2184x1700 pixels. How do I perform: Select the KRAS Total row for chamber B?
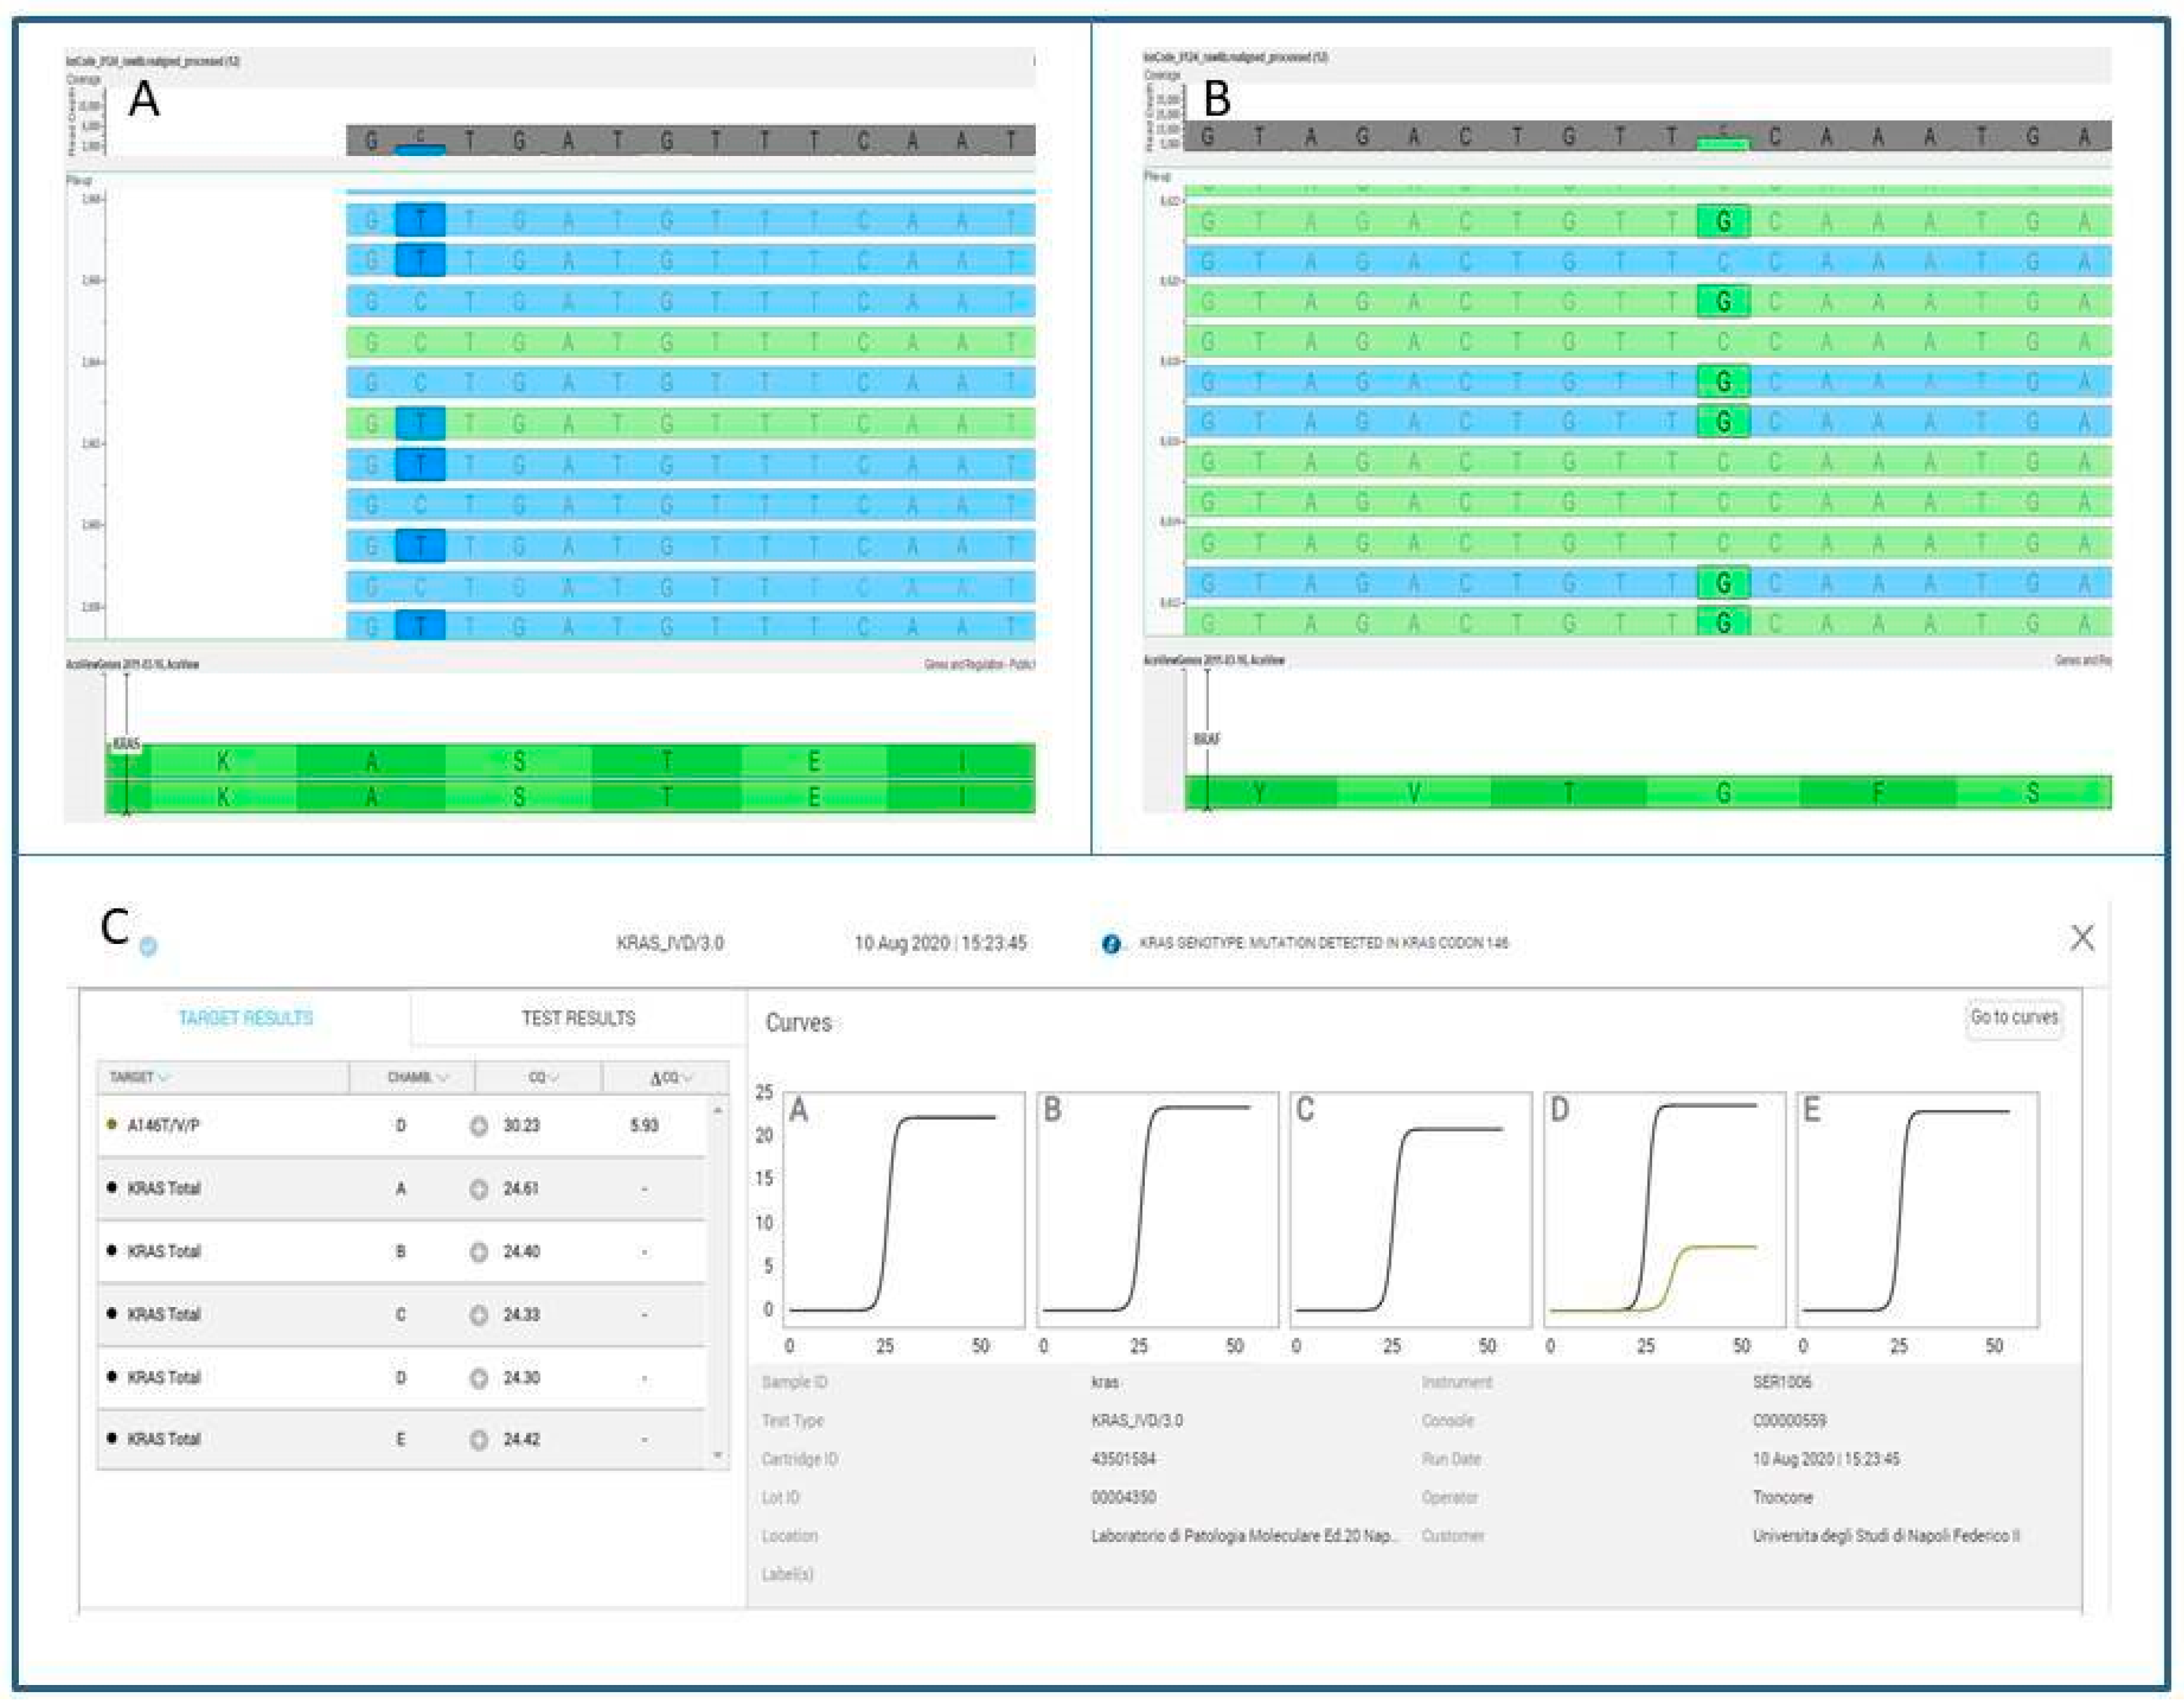click(402, 1252)
